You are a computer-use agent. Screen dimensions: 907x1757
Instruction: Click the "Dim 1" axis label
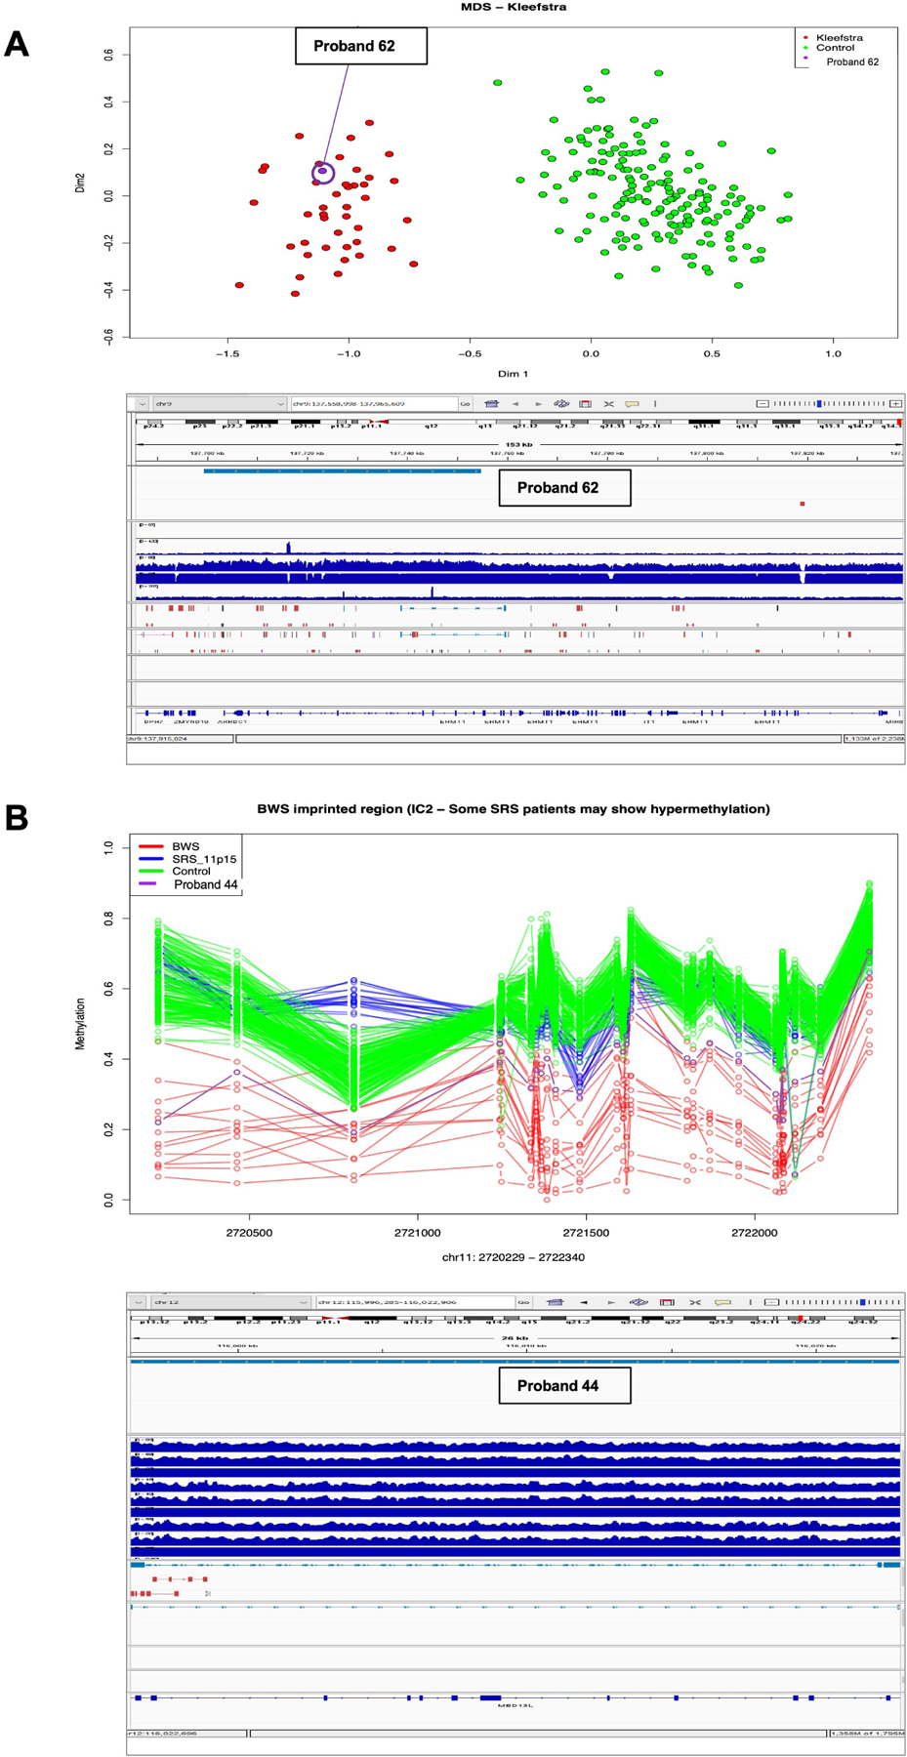514,373
